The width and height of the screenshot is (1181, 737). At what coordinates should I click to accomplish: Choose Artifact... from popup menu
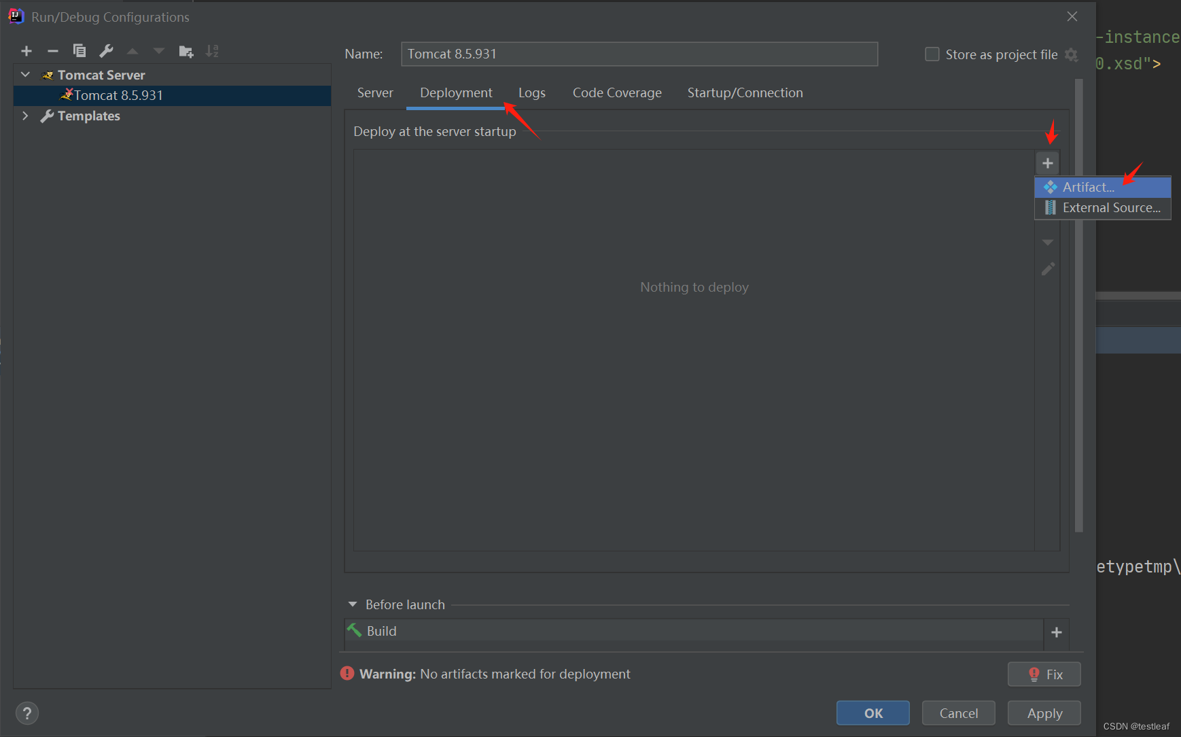[x=1103, y=187]
